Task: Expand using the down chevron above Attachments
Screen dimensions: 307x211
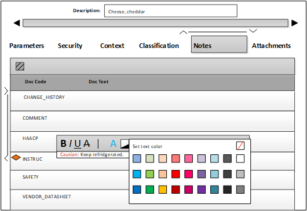Action: coord(253,31)
